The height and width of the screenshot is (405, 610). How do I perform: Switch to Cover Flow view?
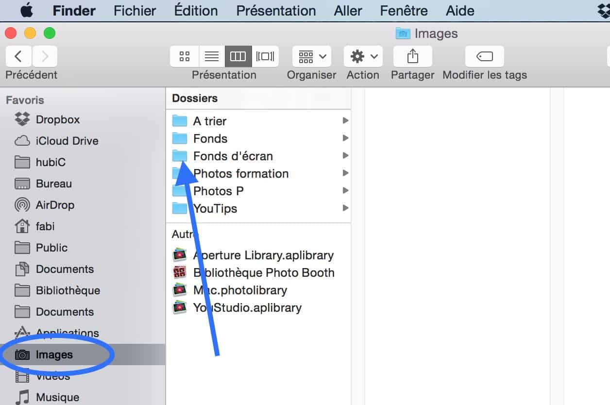[265, 56]
